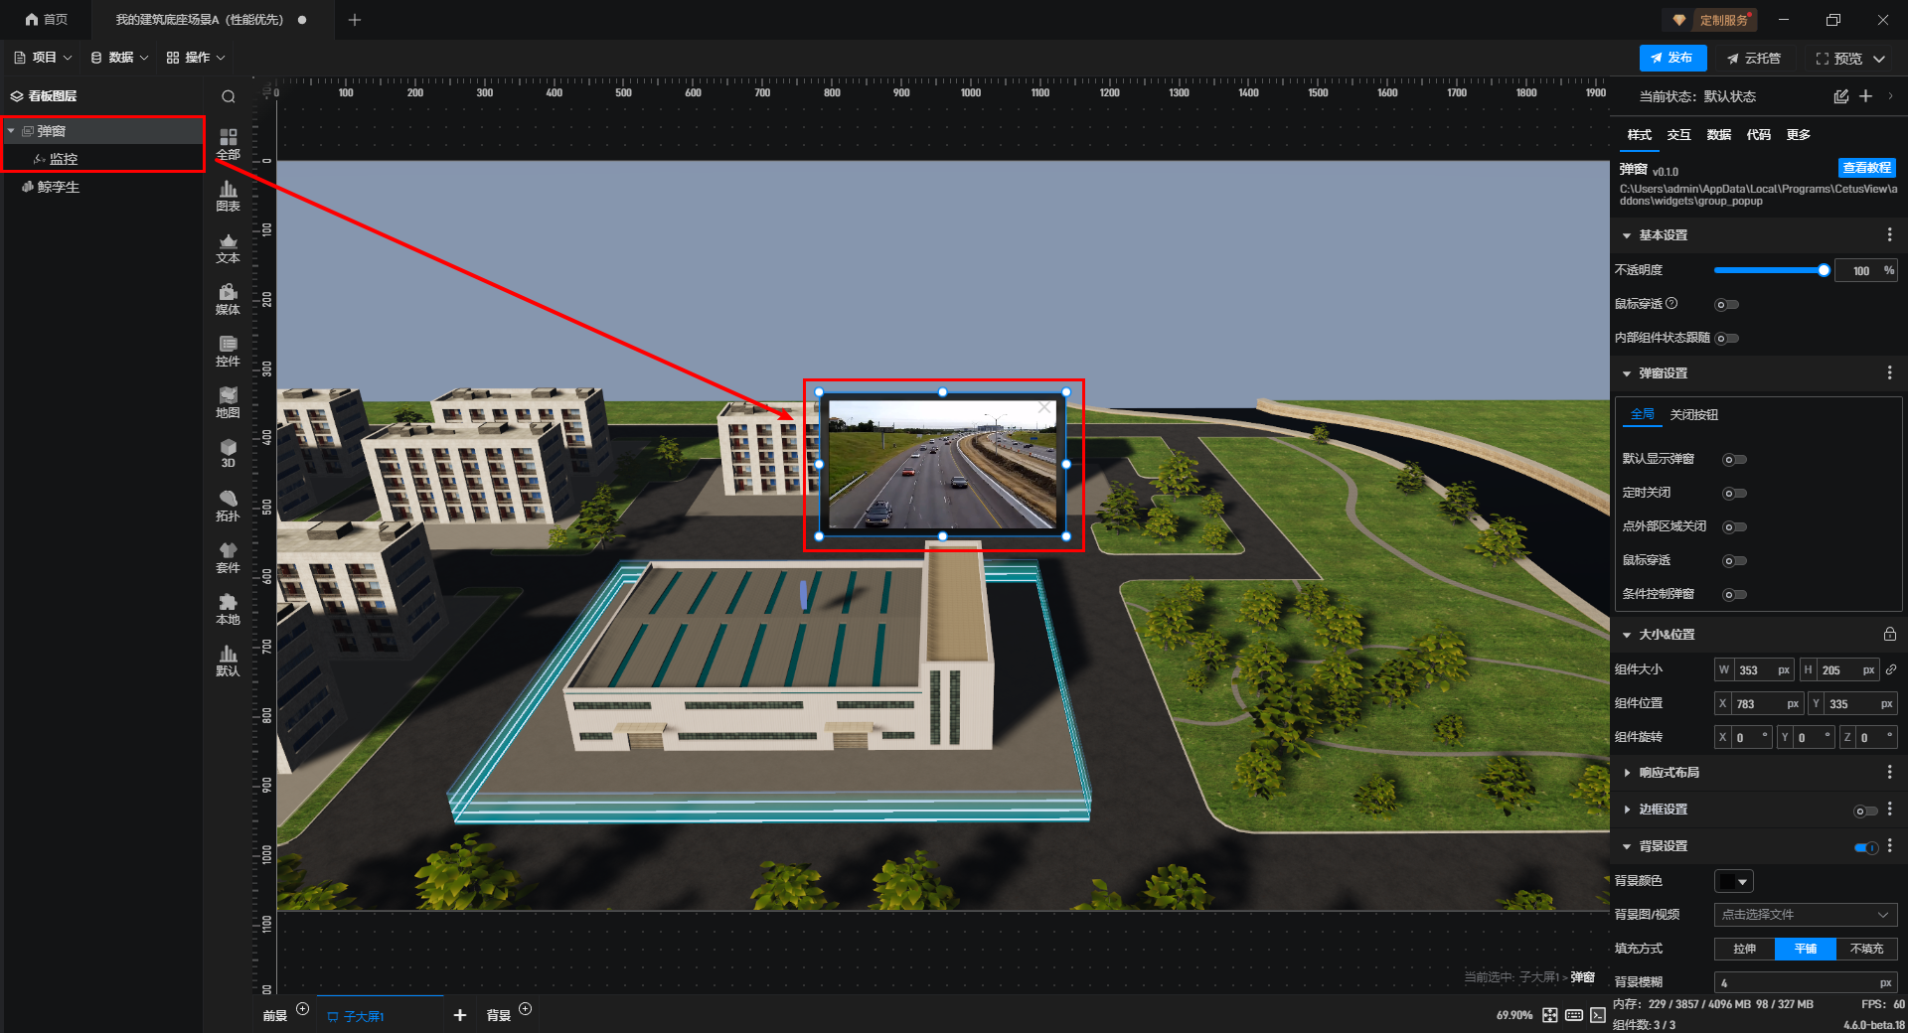Viewport: 1908px width, 1033px height.
Task: Enable the 点外部区域关闭 switch
Action: [x=1734, y=527]
